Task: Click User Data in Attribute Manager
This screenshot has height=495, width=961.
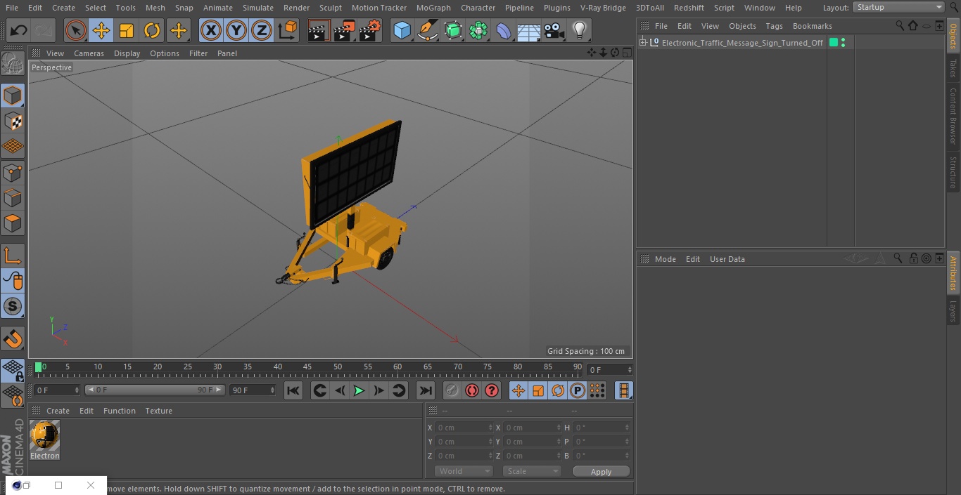Action: (x=727, y=259)
